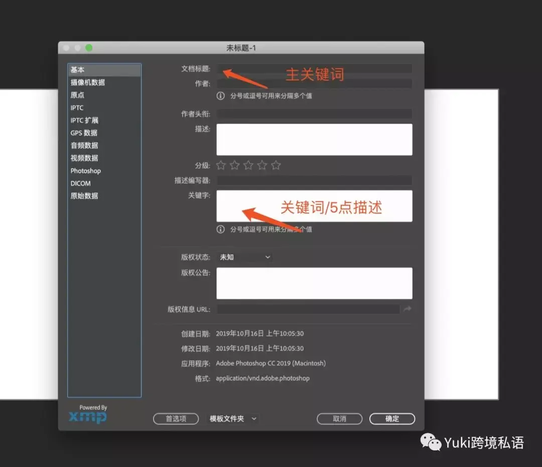Click the 版权信息 URL input field

coord(308,309)
